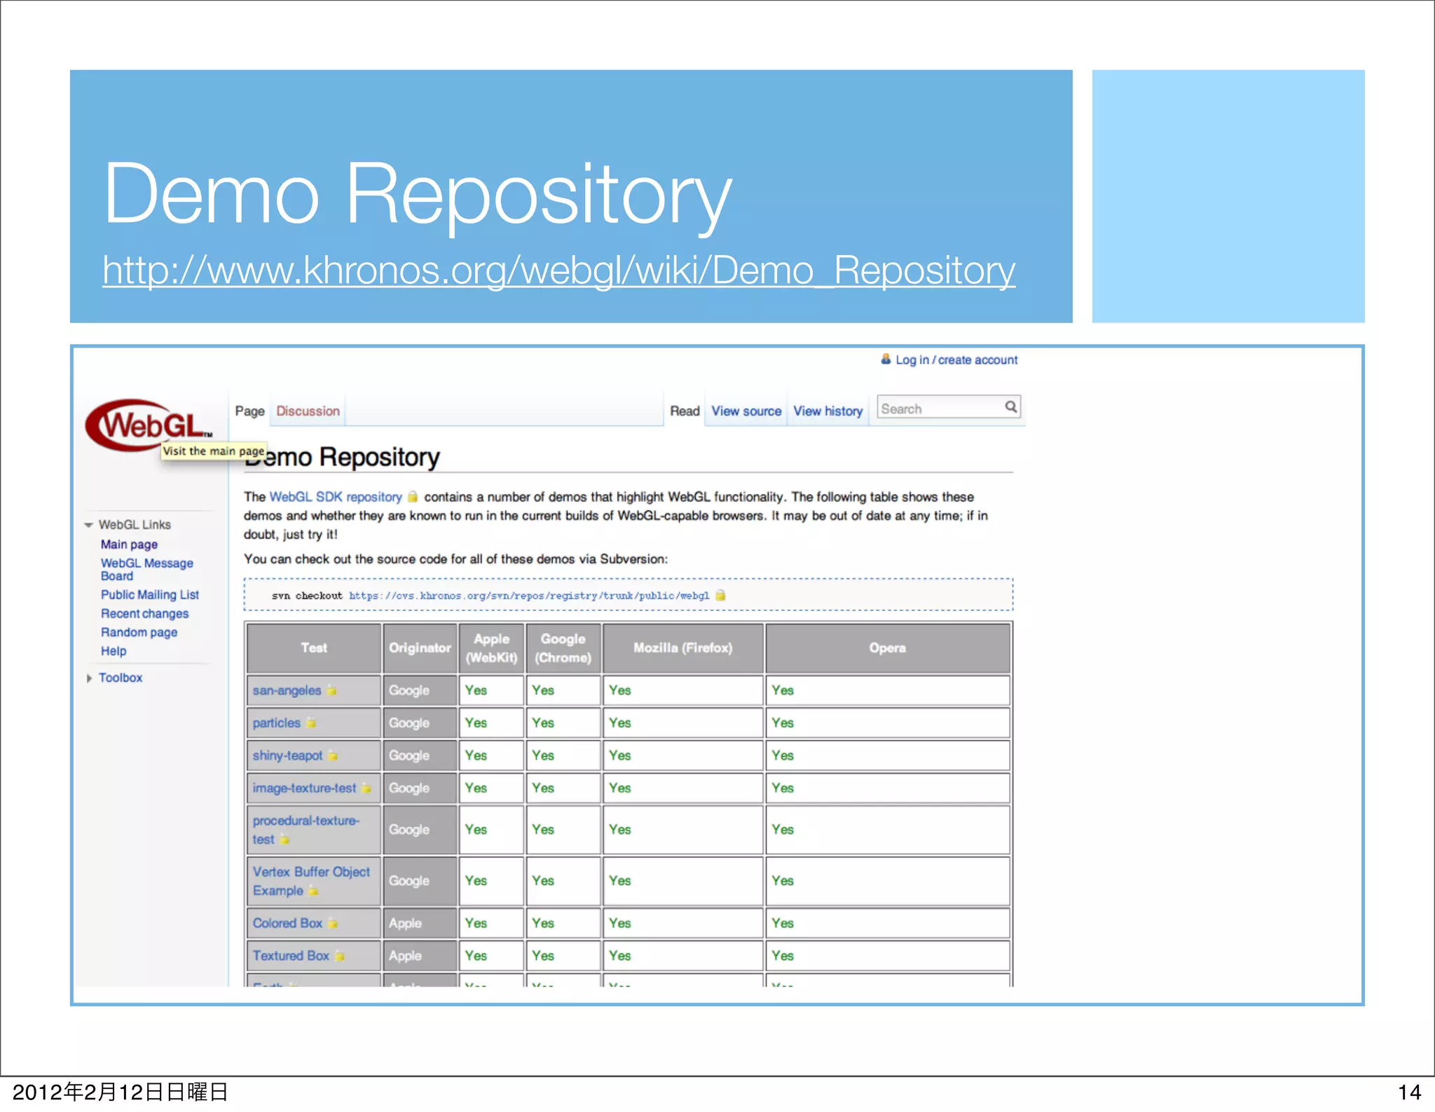Image resolution: width=1435 pixels, height=1112 pixels.
Task: Open the View source tab
Action: coord(746,411)
